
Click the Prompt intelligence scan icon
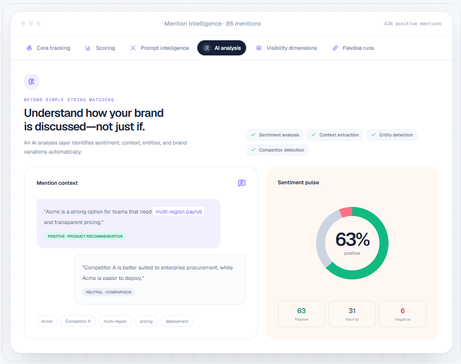(133, 48)
